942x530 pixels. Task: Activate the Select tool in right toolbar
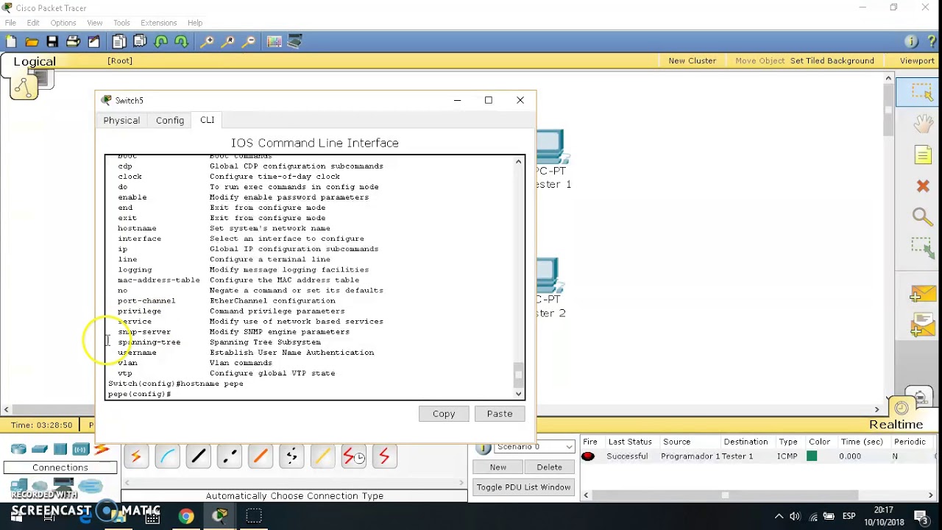pos(921,91)
